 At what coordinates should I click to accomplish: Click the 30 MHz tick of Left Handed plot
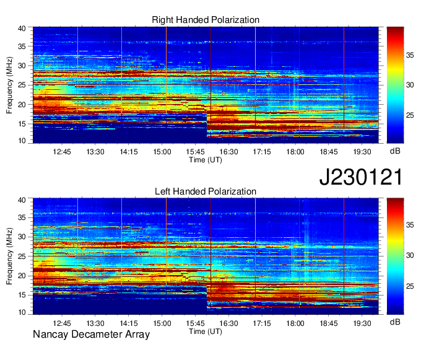(22, 237)
